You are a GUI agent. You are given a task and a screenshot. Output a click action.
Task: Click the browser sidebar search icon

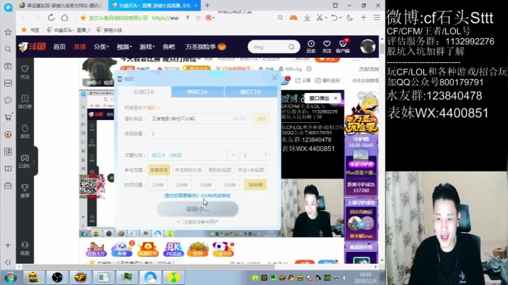pyautogui.click(x=8, y=49)
